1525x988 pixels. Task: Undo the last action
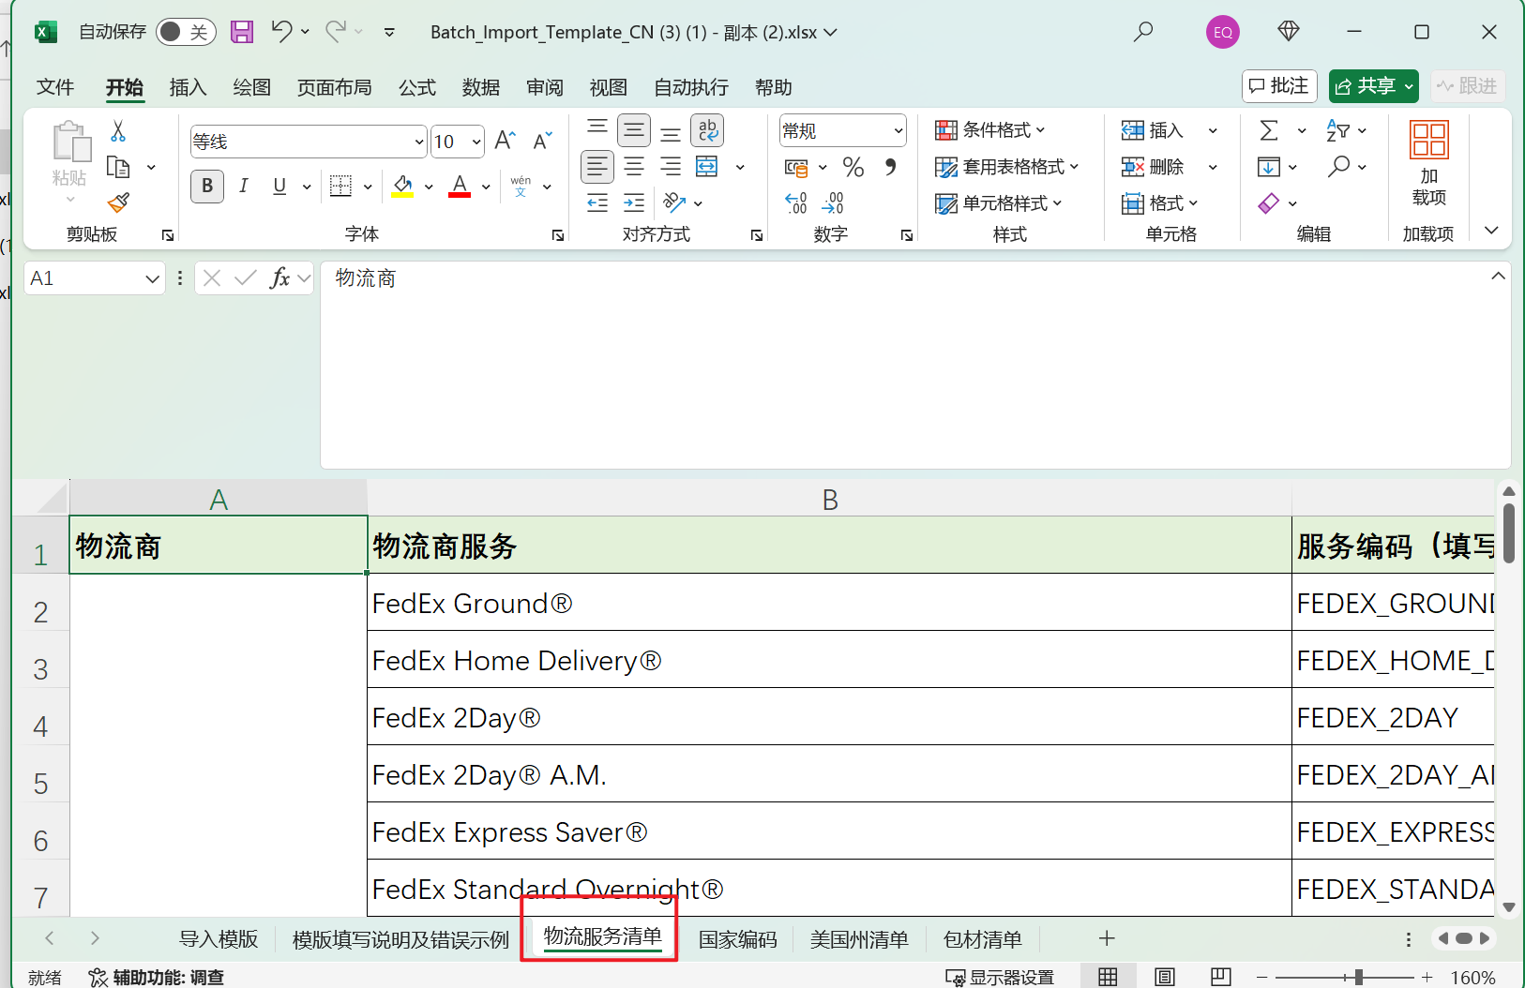[281, 31]
